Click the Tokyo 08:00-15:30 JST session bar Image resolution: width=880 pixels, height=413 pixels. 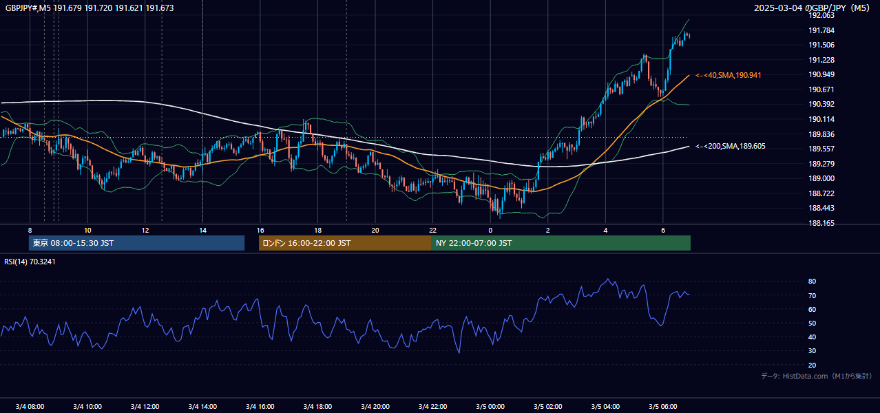(x=137, y=243)
